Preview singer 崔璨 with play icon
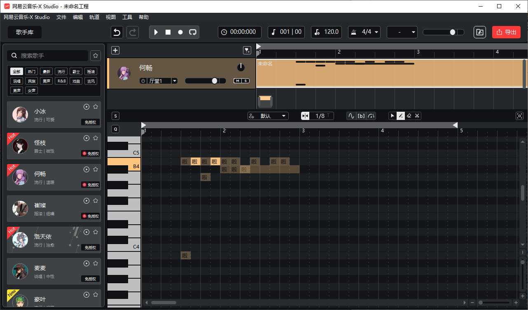528x310 pixels. [86, 201]
